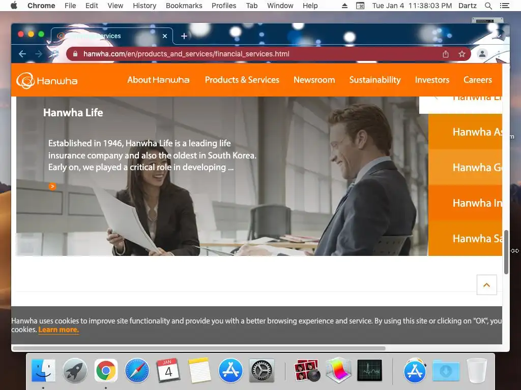The width and height of the screenshot is (521, 390).
Task: Click the padlock site info icon
Action: point(75,54)
